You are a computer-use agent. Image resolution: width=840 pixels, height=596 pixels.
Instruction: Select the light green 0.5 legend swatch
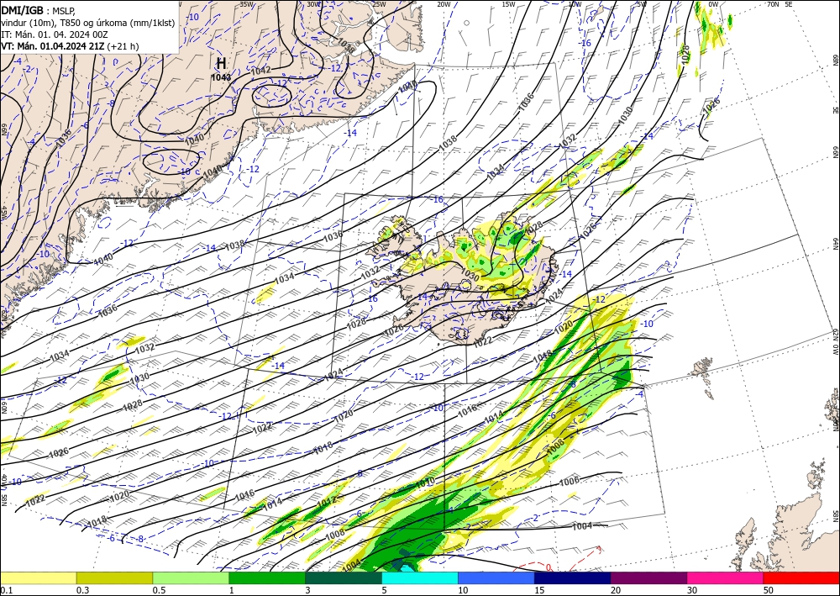pyautogui.click(x=191, y=578)
